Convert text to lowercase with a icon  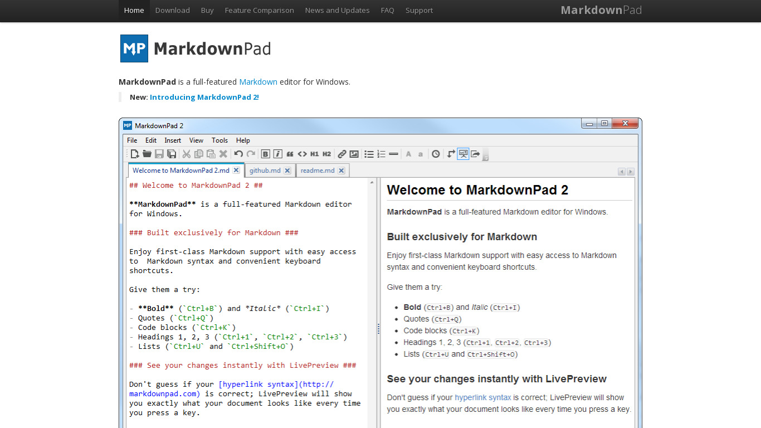pos(421,154)
